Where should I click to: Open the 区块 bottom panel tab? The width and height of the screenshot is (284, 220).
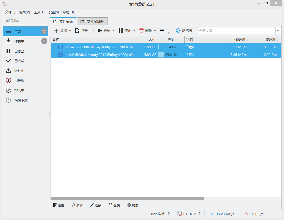tap(114, 205)
